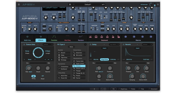Select the FILTER routing in MOD section
Image resolution: width=176 pixels, height=93 pixels.
coord(22,29)
